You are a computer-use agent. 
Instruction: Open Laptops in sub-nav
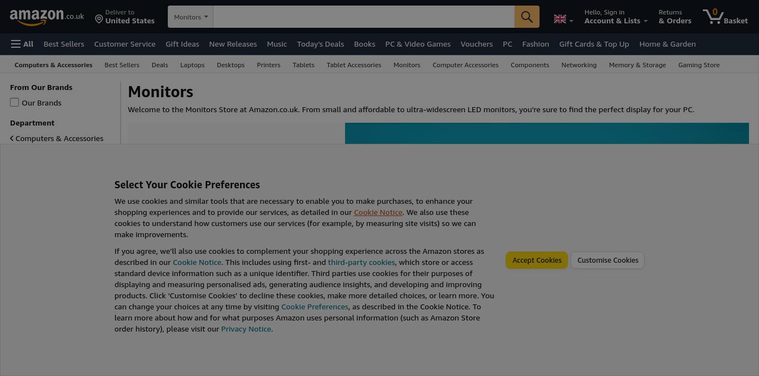coord(192,65)
